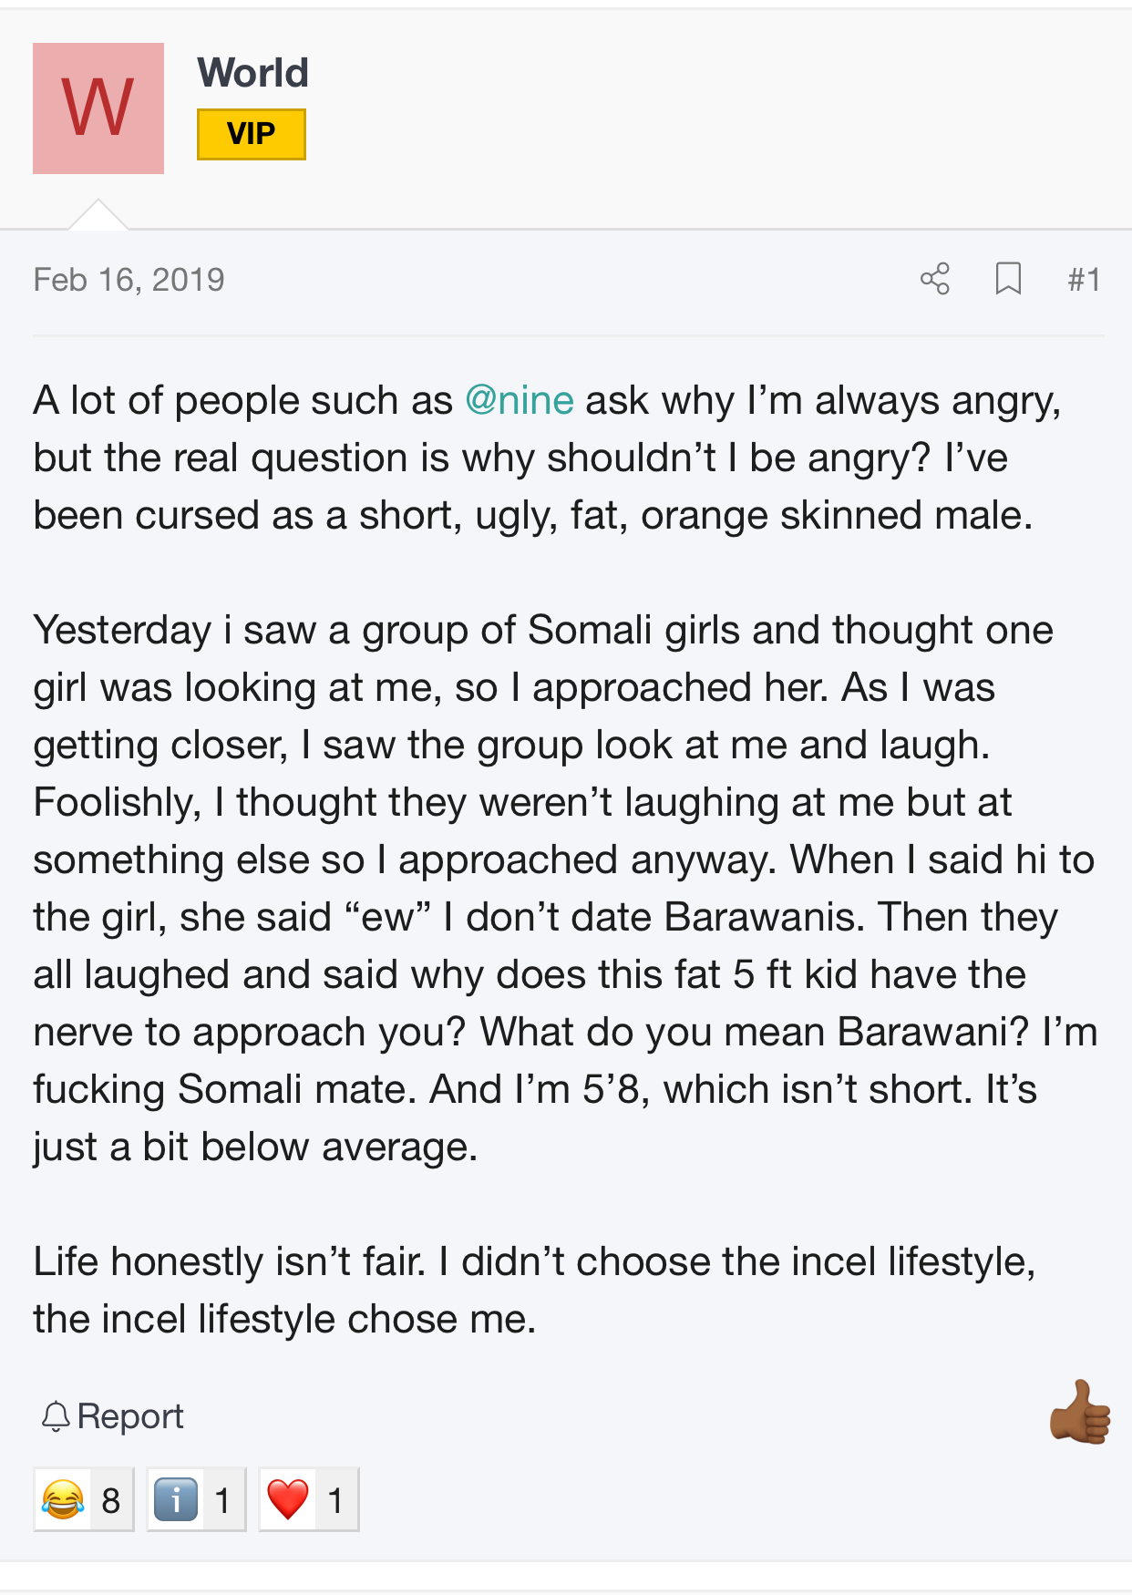Open the World user avatar

tap(98, 108)
